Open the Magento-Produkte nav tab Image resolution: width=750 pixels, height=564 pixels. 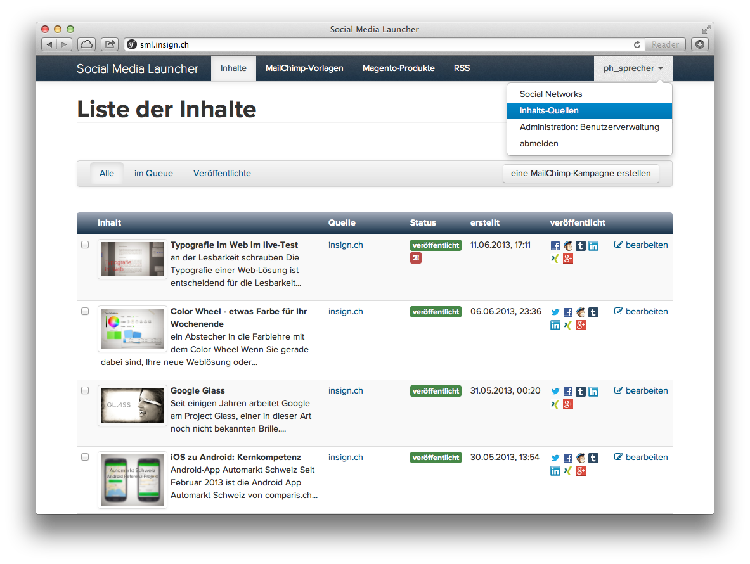398,68
